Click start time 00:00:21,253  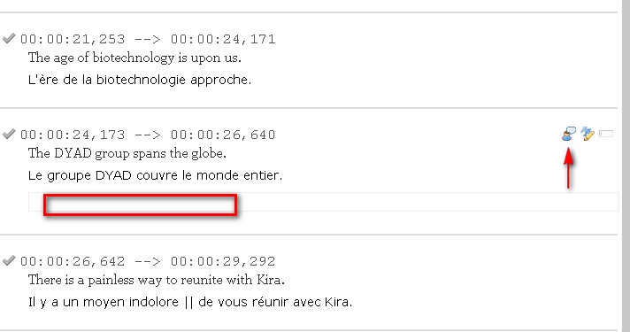pos(73,39)
